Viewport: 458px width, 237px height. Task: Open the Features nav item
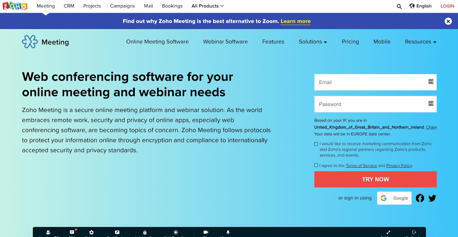point(273,42)
